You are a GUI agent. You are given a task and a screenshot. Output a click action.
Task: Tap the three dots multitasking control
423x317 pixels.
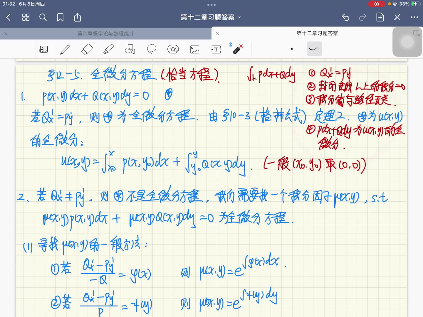pos(211,5)
